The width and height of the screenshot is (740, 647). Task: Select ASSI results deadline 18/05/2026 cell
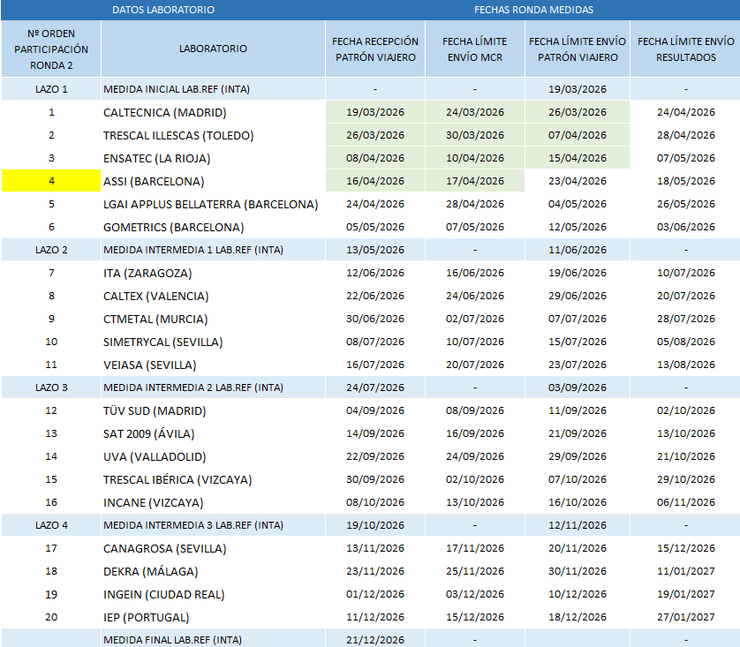pos(685,181)
